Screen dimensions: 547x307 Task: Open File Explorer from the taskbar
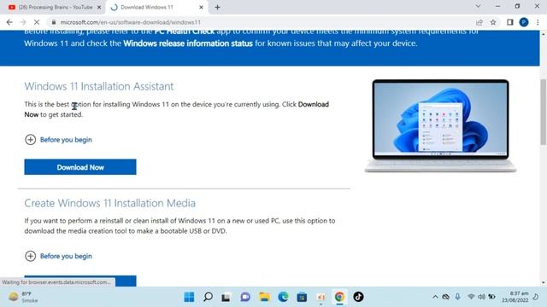(x=264, y=297)
